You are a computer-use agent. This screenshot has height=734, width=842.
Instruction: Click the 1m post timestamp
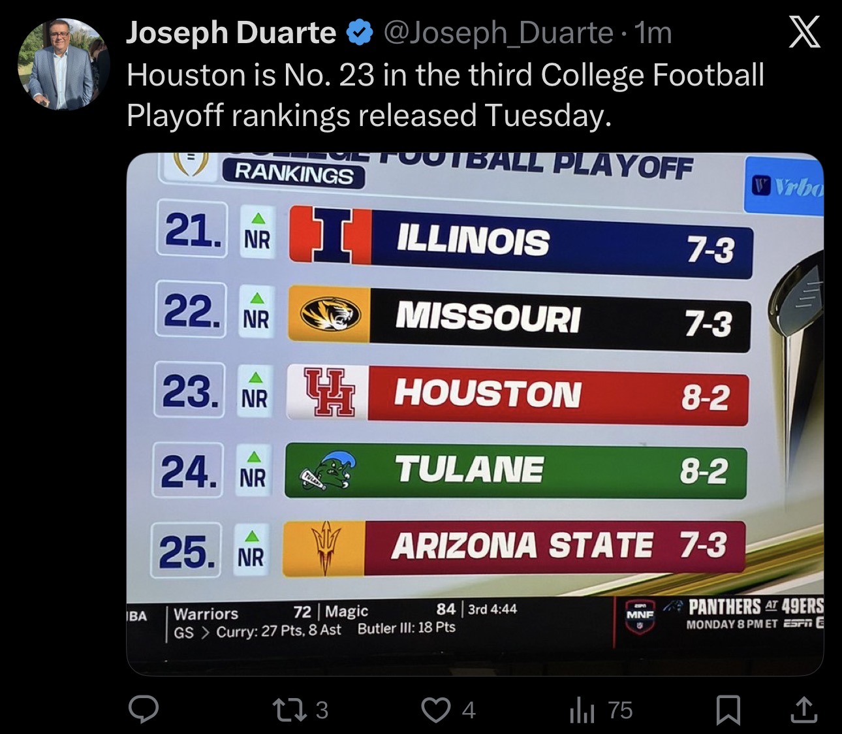[x=653, y=33]
